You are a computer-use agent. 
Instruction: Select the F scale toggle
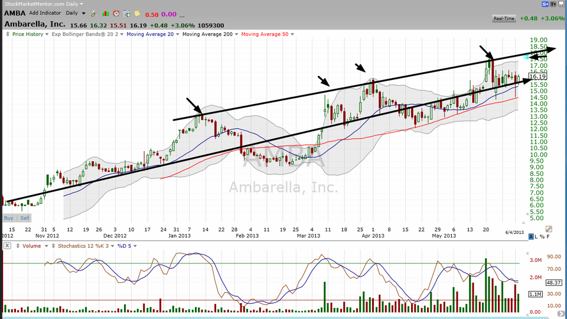[548, 236]
